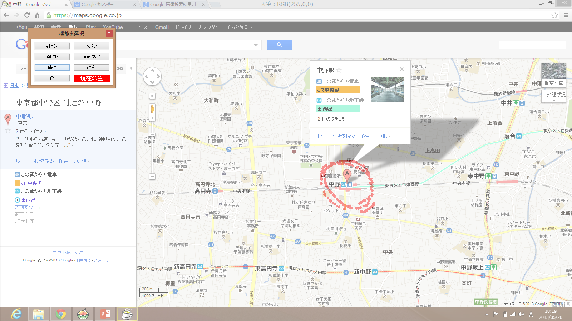Zoom out with the map minus button
This screenshot has height=321, width=572.
(152, 177)
